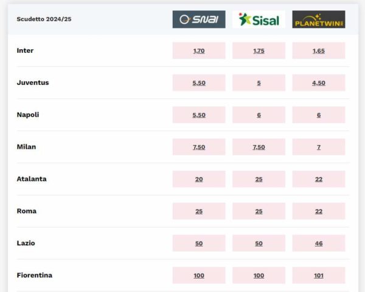Pick Juventus Planetwin odds 4,50
The width and height of the screenshot is (365, 292).
(x=319, y=83)
